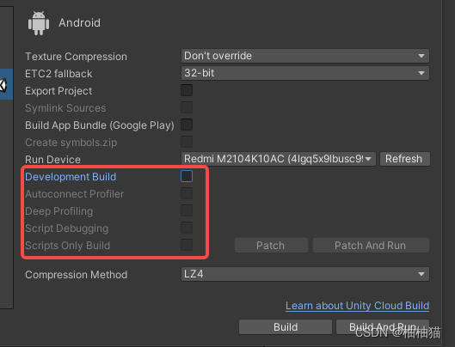Viewport: 455px width, 347px height.
Task: Click the Patch And Run button
Action: (371, 246)
